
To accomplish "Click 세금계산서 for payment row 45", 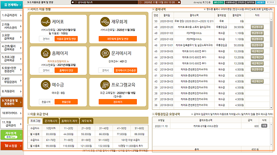I will pos(257,51).
